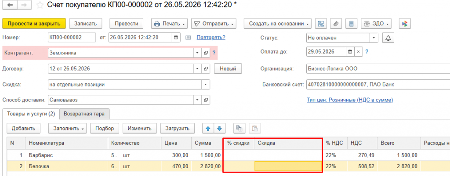Clear the Оплата до date with X
Image resolution: width=450 pixels, height=176 pixels.
coord(358,52)
